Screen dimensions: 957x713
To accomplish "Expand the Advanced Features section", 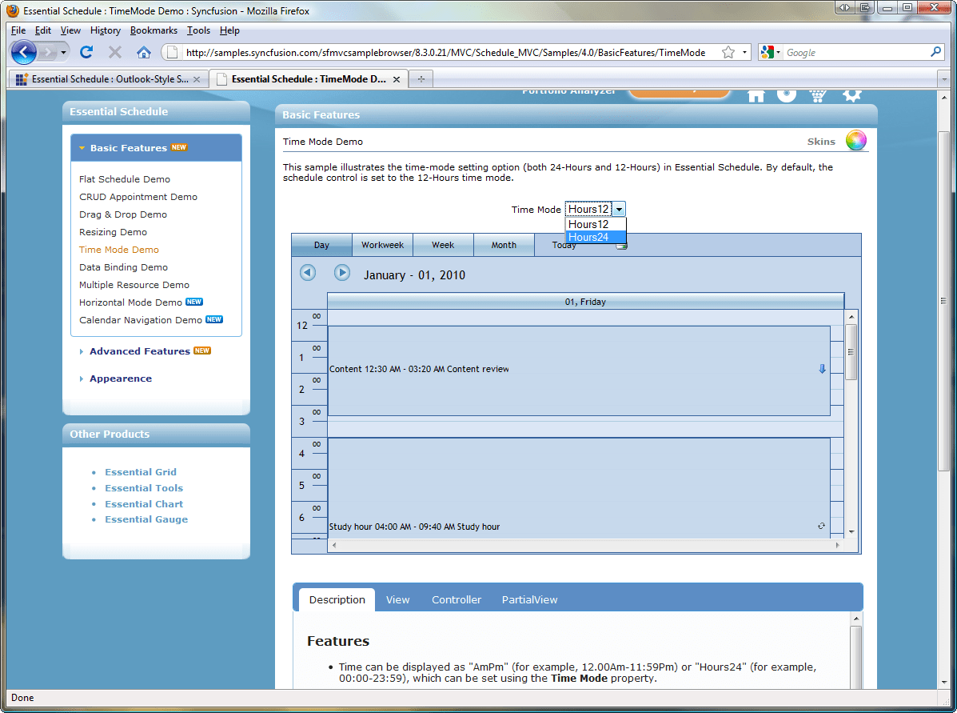I will pos(139,351).
